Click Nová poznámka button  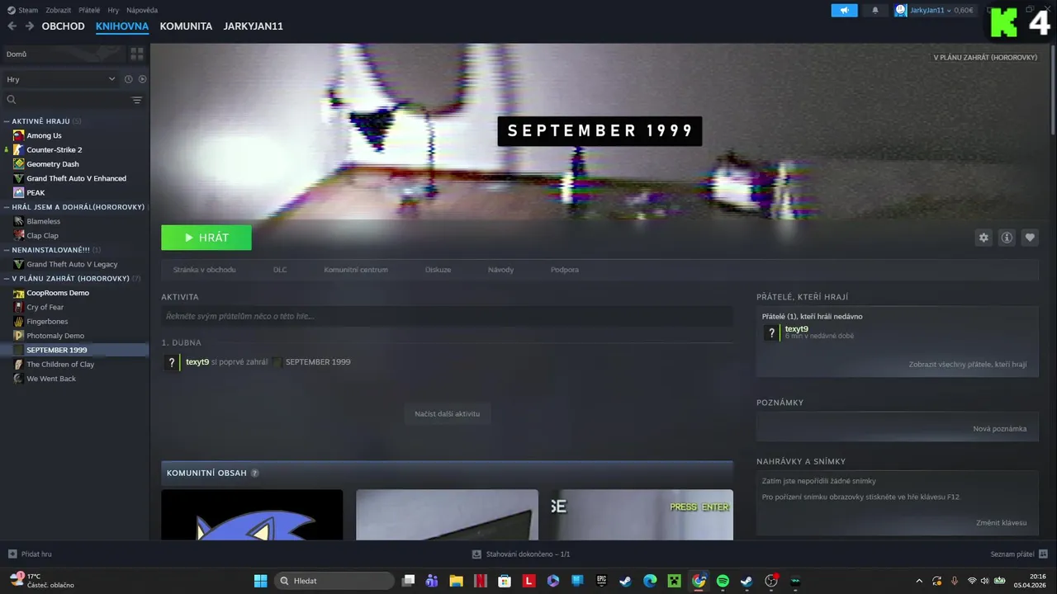point(1000,429)
